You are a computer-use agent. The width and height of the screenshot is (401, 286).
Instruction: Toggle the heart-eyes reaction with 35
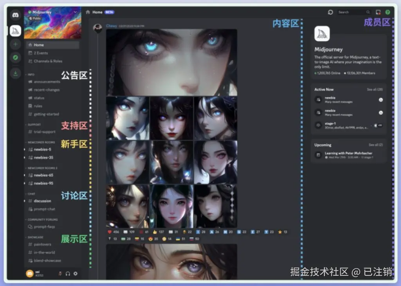click(153, 239)
